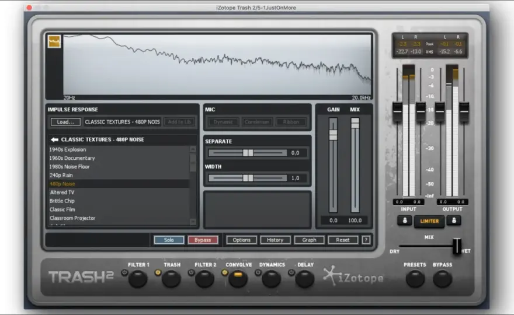Open the Filter 2 module knob
Screen dimensions: 514x315
(x=205, y=279)
